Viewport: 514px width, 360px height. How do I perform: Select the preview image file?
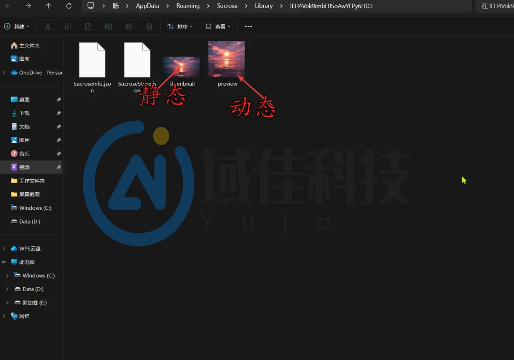click(x=227, y=64)
